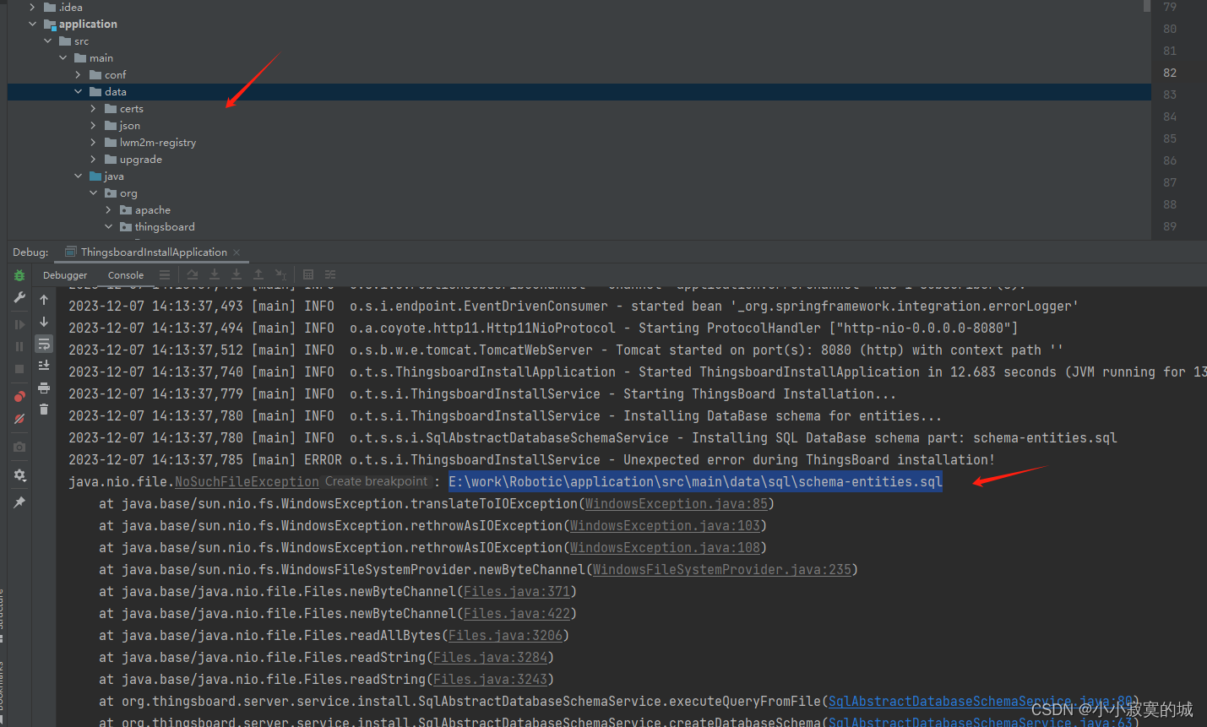
Task: Collapse the main folder
Action: coord(63,57)
